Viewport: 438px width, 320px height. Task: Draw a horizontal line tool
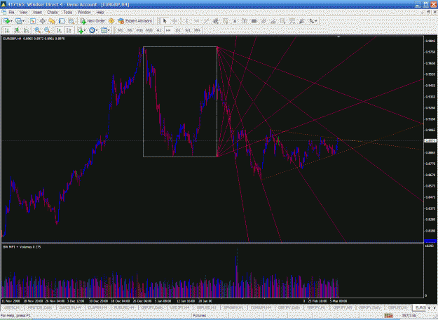[196, 21]
